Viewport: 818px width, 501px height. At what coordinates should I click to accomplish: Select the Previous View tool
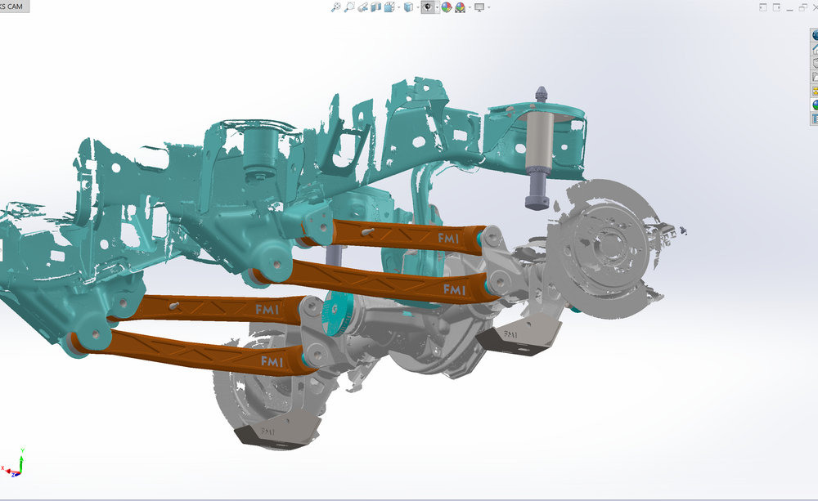pyautogui.click(x=362, y=7)
